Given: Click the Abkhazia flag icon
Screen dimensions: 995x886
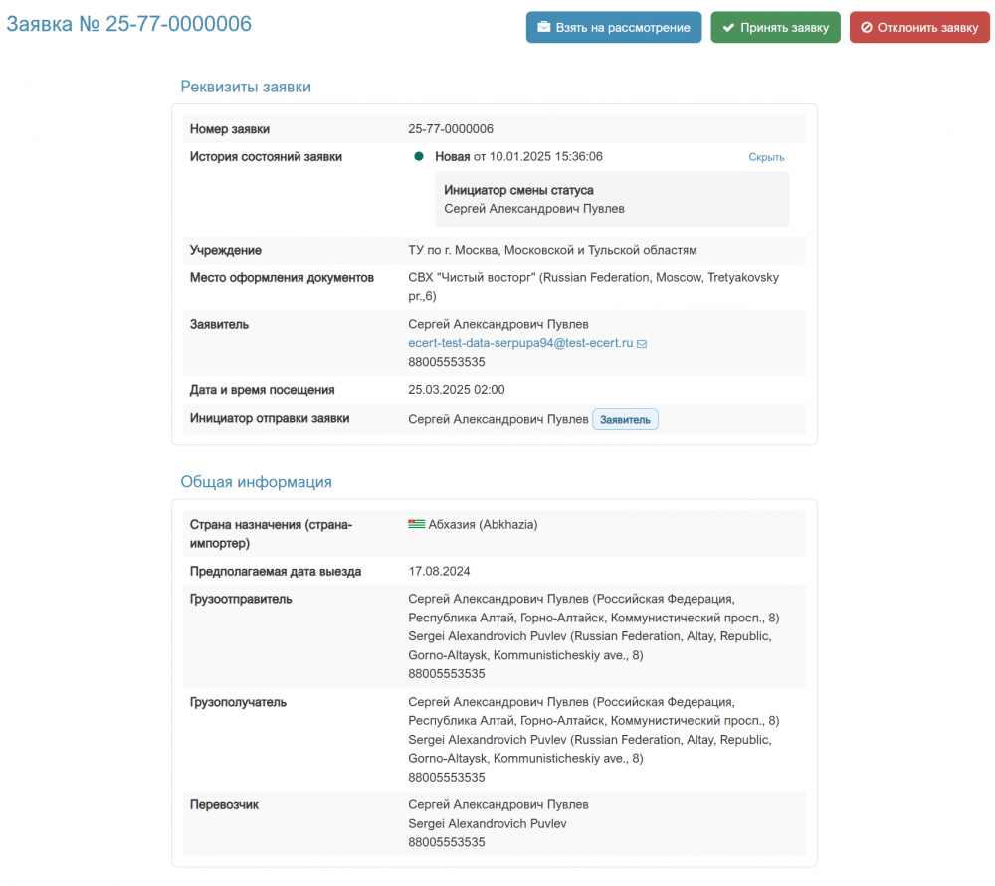Looking at the screenshot, I should (417, 524).
